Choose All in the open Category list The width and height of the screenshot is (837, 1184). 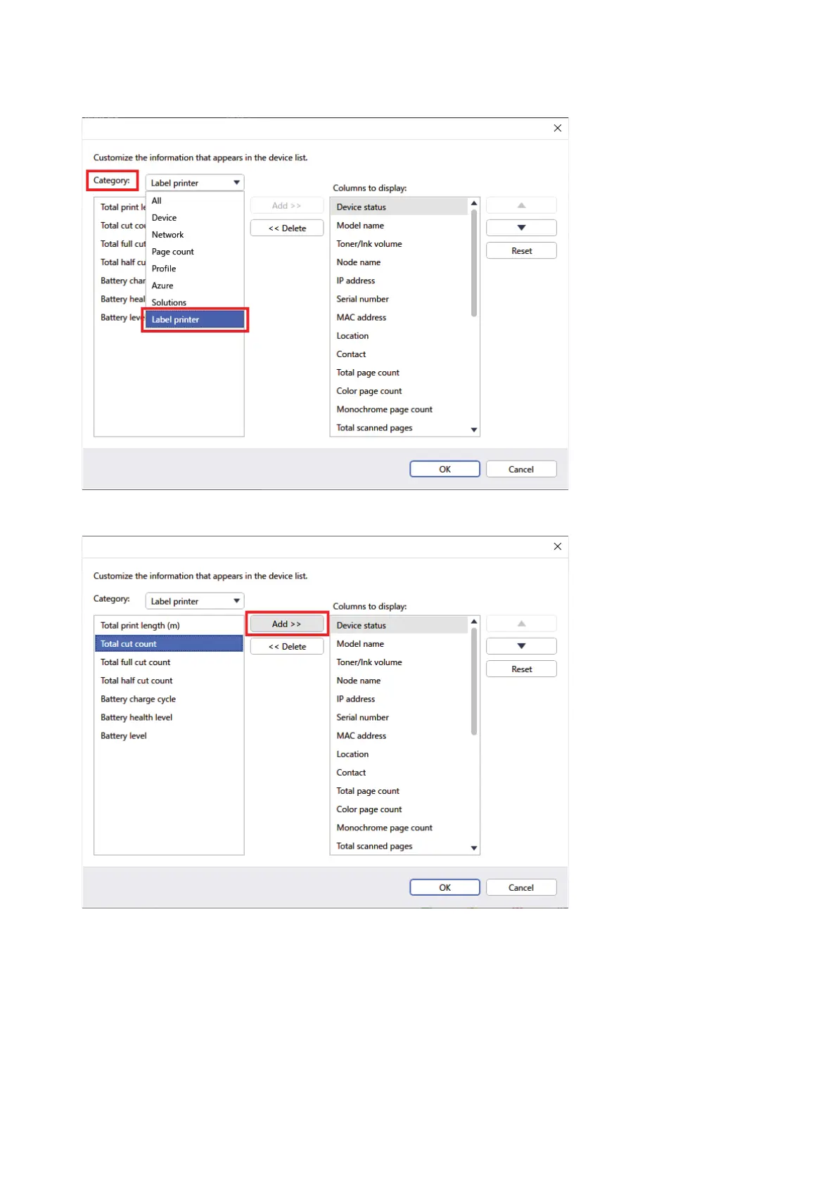pos(195,201)
